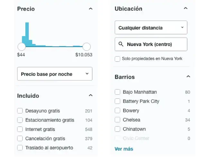Tick the Internet gratis checkbox
Screen dimensions: 209x157
tap(20, 129)
